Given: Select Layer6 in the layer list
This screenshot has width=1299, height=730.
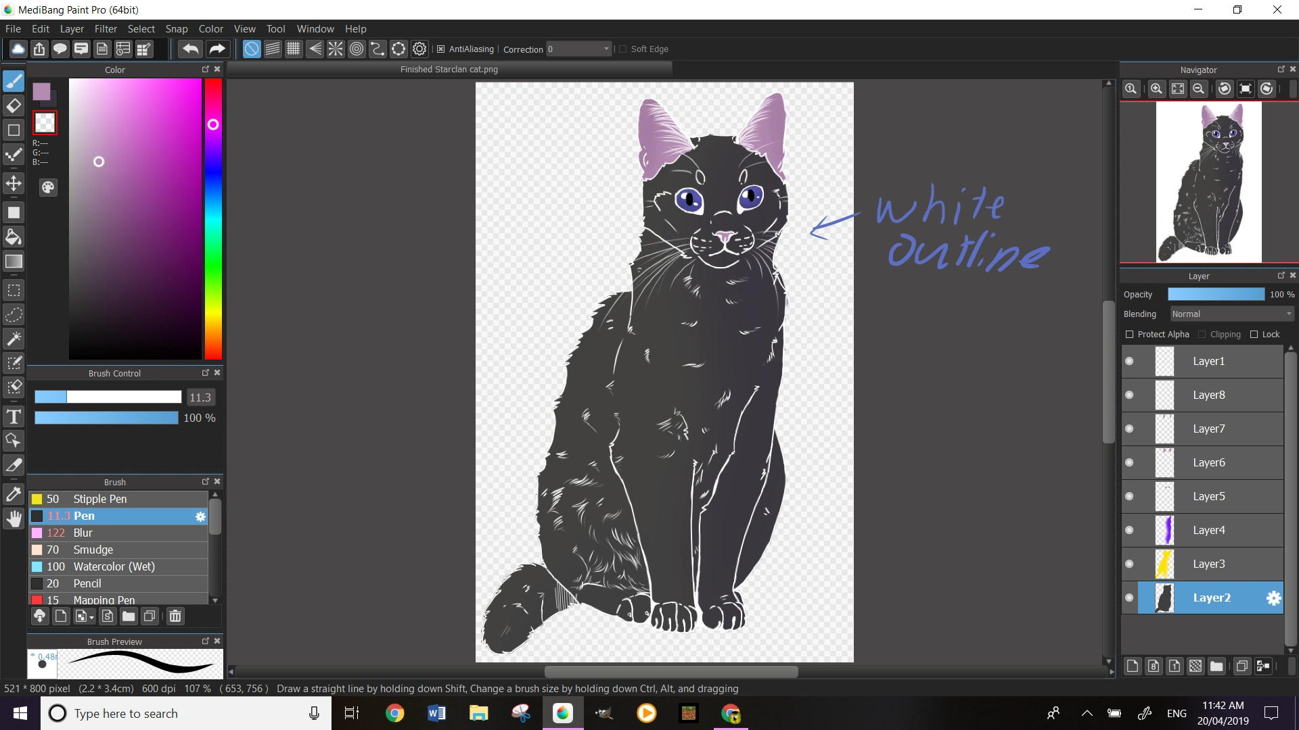Looking at the screenshot, I should (1208, 462).
